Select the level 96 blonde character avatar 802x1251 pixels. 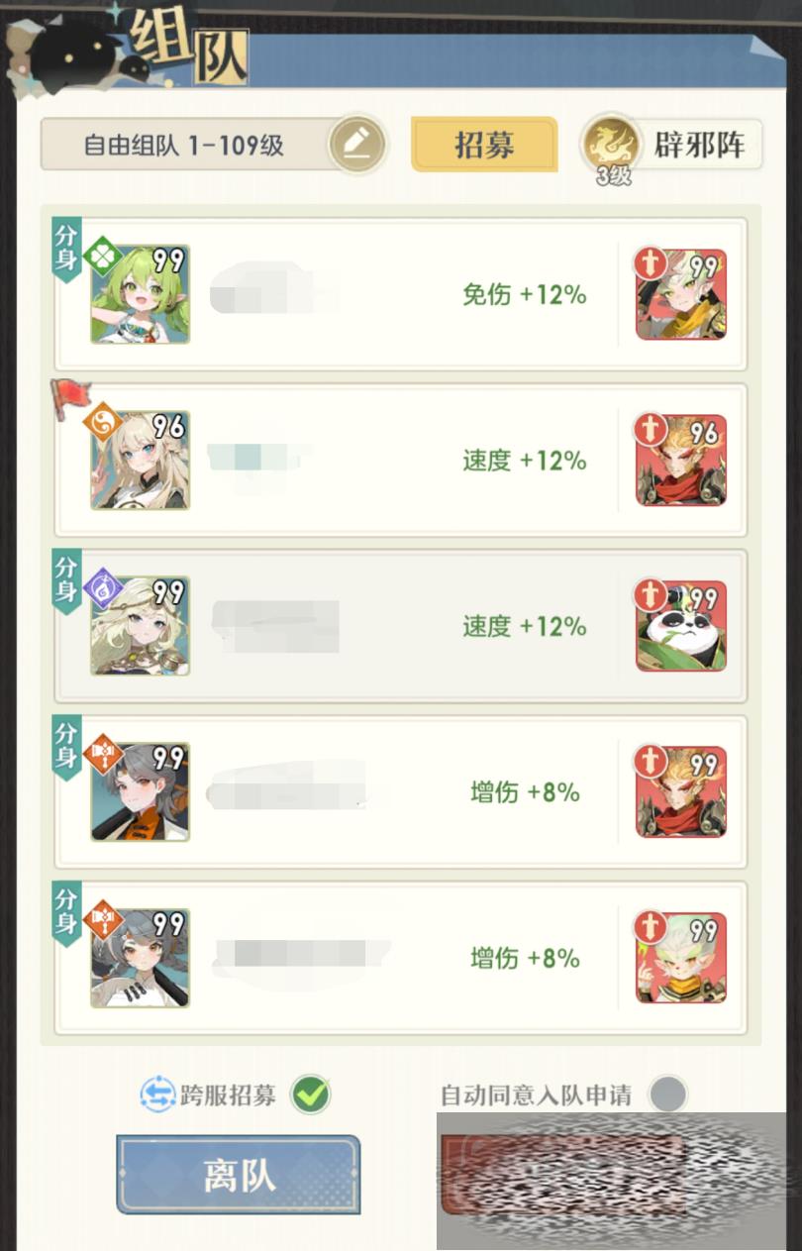(140, 461)
